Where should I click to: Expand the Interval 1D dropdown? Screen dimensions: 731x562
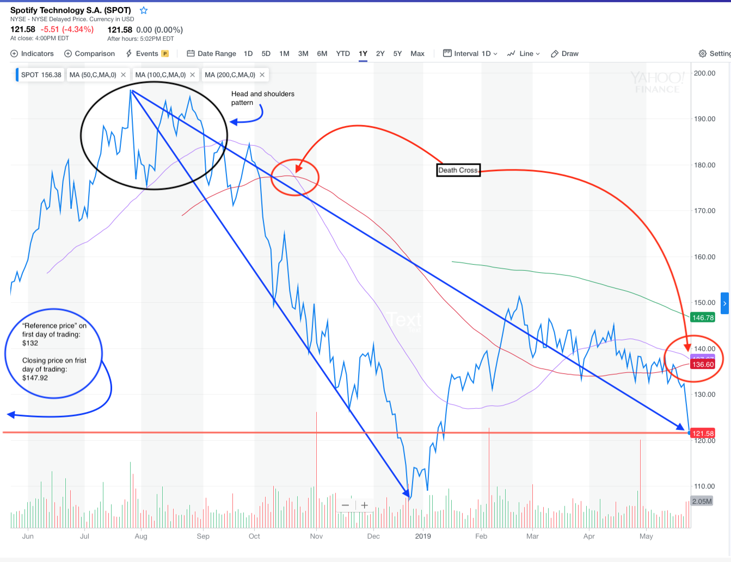(470, 53)
